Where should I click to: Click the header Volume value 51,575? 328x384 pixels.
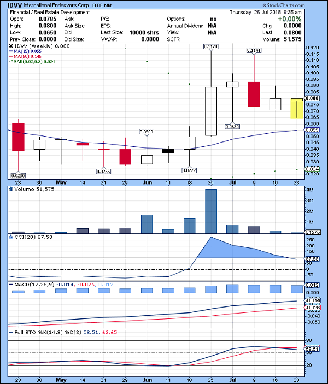click(292, 39)
